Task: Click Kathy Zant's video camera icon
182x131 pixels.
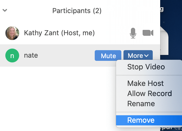Action: tap(148, 33)
